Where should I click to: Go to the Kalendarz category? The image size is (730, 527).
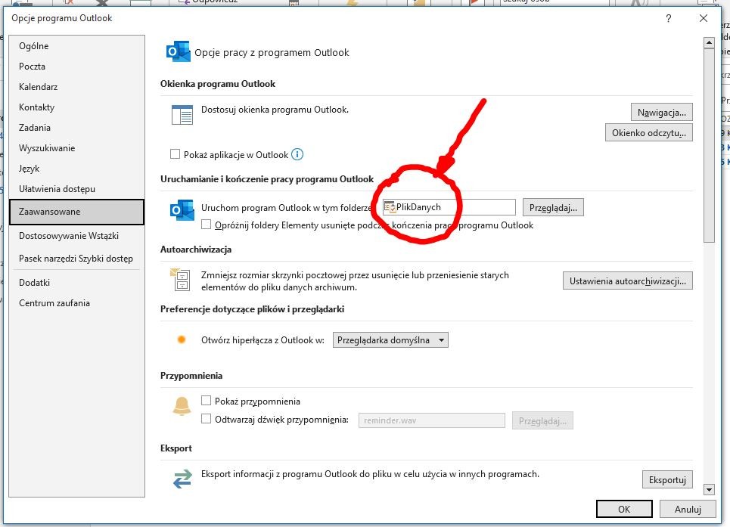tap(77, 87)
